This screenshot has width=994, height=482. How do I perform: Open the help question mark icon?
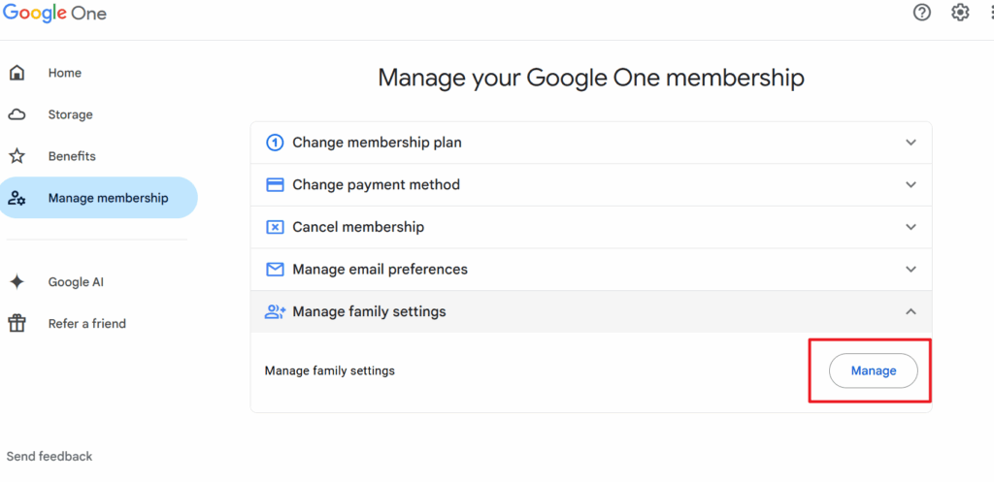point(922,13)
